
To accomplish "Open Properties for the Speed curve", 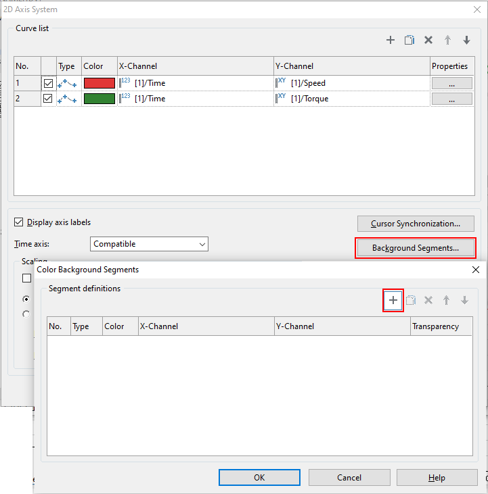I will point(451,83).
